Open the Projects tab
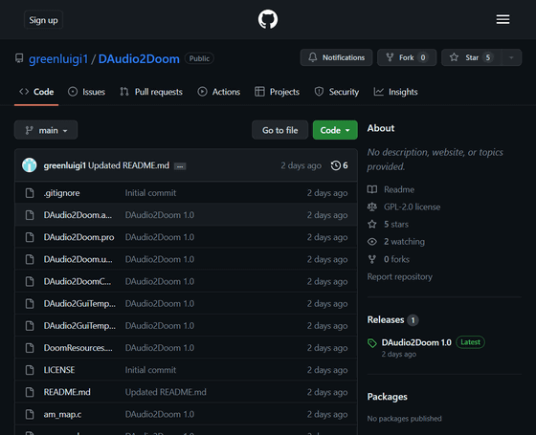The height and width of the screenshot is (435, 536). click(x=277, y=92)
